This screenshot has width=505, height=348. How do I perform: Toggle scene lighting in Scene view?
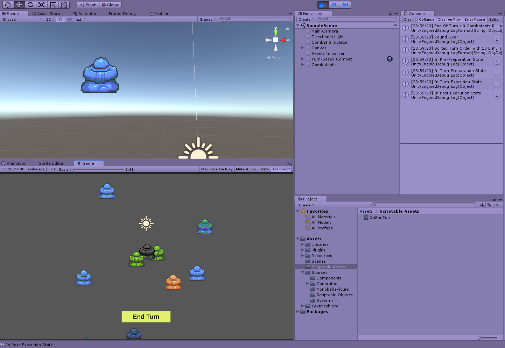pos(60,19)
